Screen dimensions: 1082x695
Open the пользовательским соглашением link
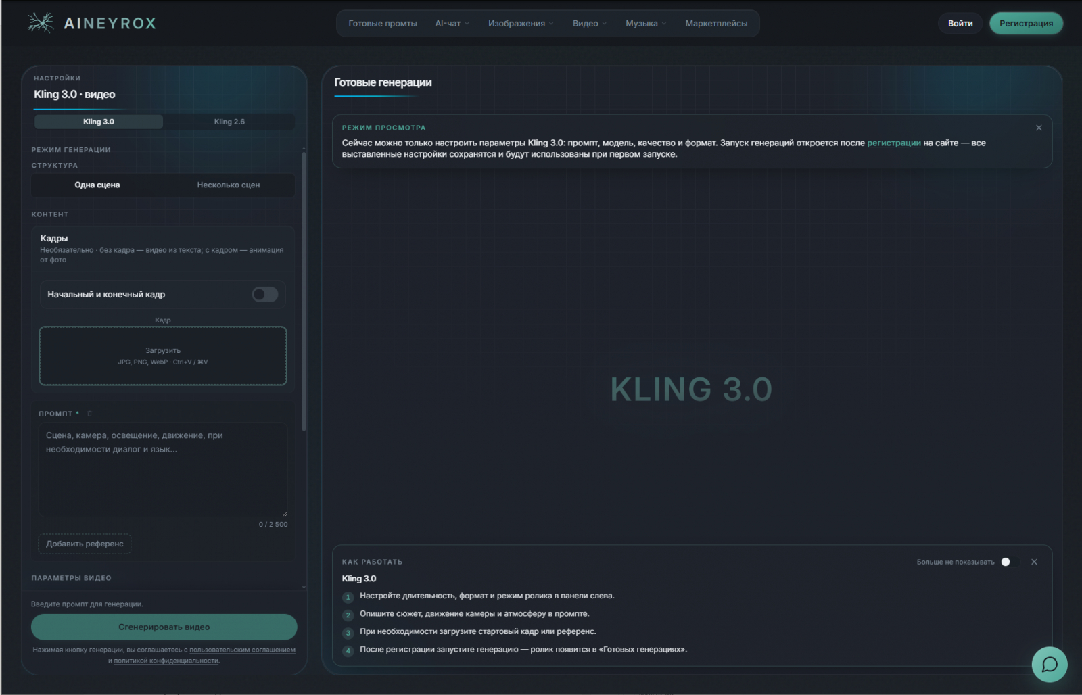click(x=242, y=650)
